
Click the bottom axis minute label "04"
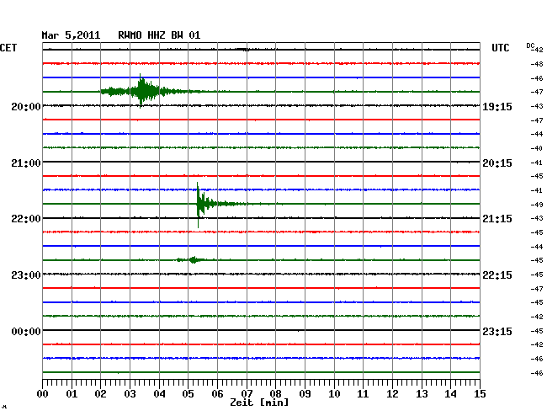pos(159,394)
